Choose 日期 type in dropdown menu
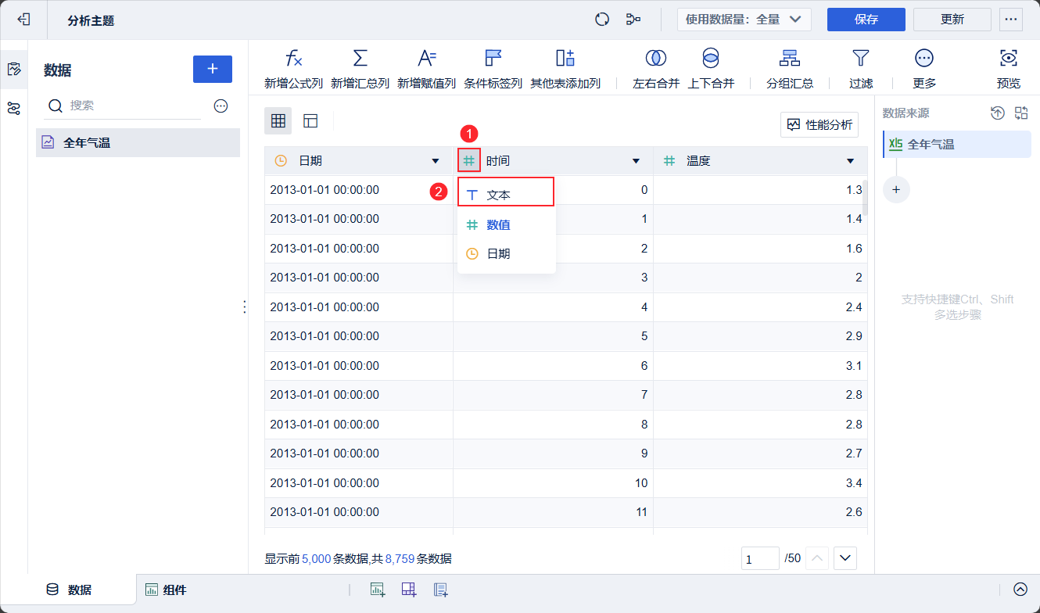The height and width of the screenshot is (613, 1040). (506, 254)
